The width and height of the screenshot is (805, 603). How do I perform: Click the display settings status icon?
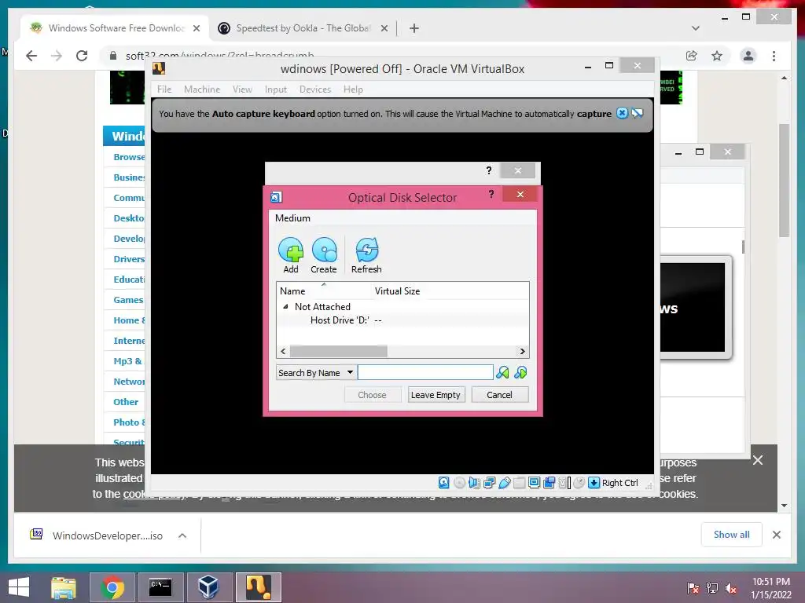tap(534, 483)
